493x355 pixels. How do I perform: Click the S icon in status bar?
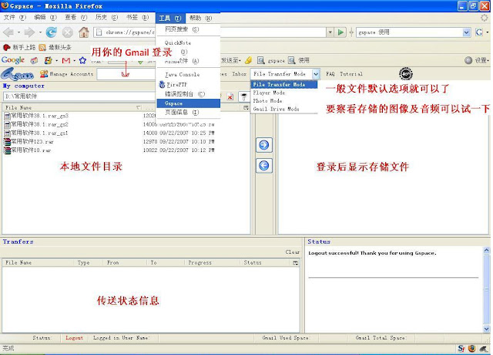461,348
